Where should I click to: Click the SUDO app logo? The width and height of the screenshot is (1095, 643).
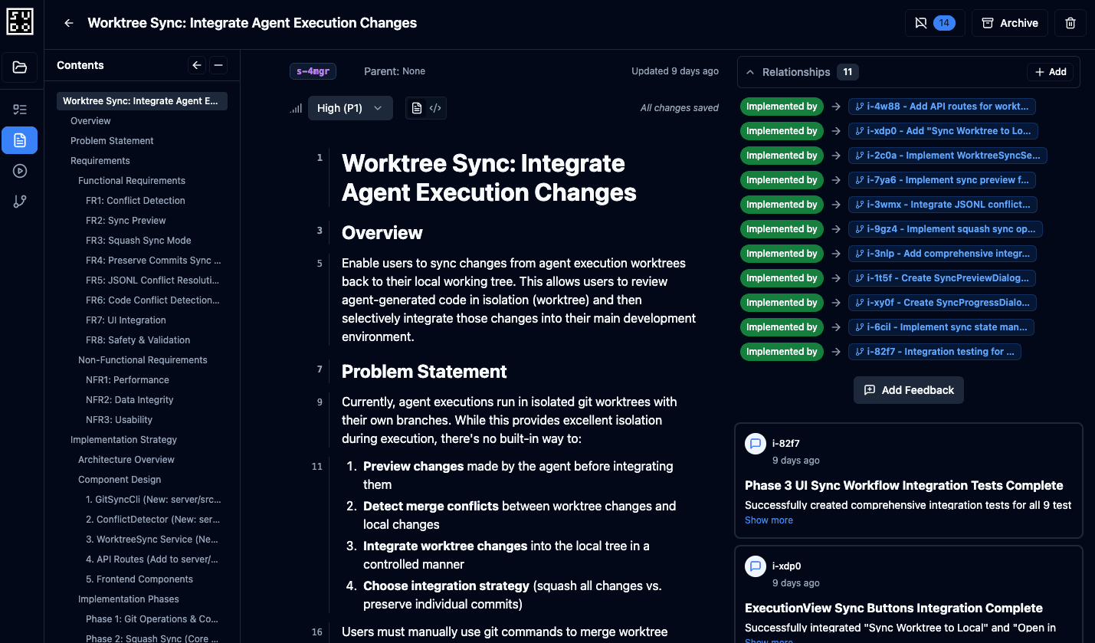coord(20,21)
